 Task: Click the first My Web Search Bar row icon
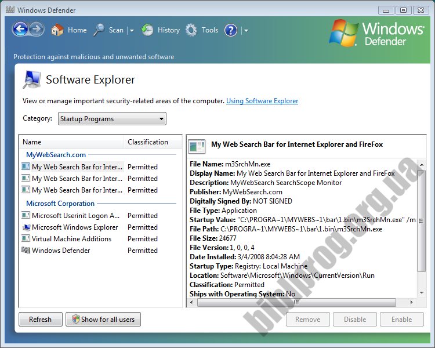(26, 166)
